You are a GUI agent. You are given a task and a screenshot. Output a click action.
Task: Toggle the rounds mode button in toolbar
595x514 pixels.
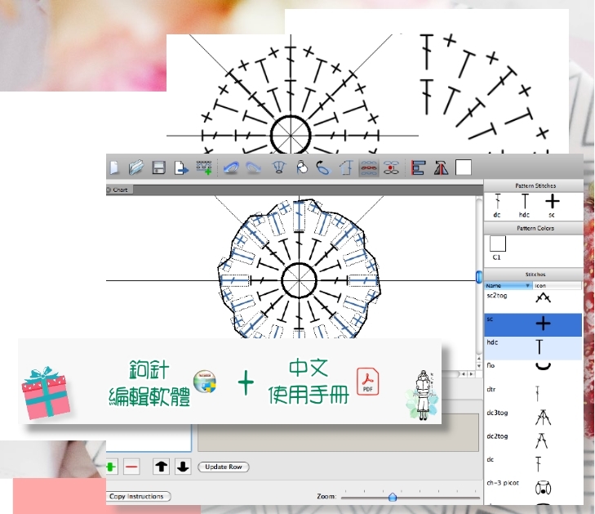click(393, 168)
